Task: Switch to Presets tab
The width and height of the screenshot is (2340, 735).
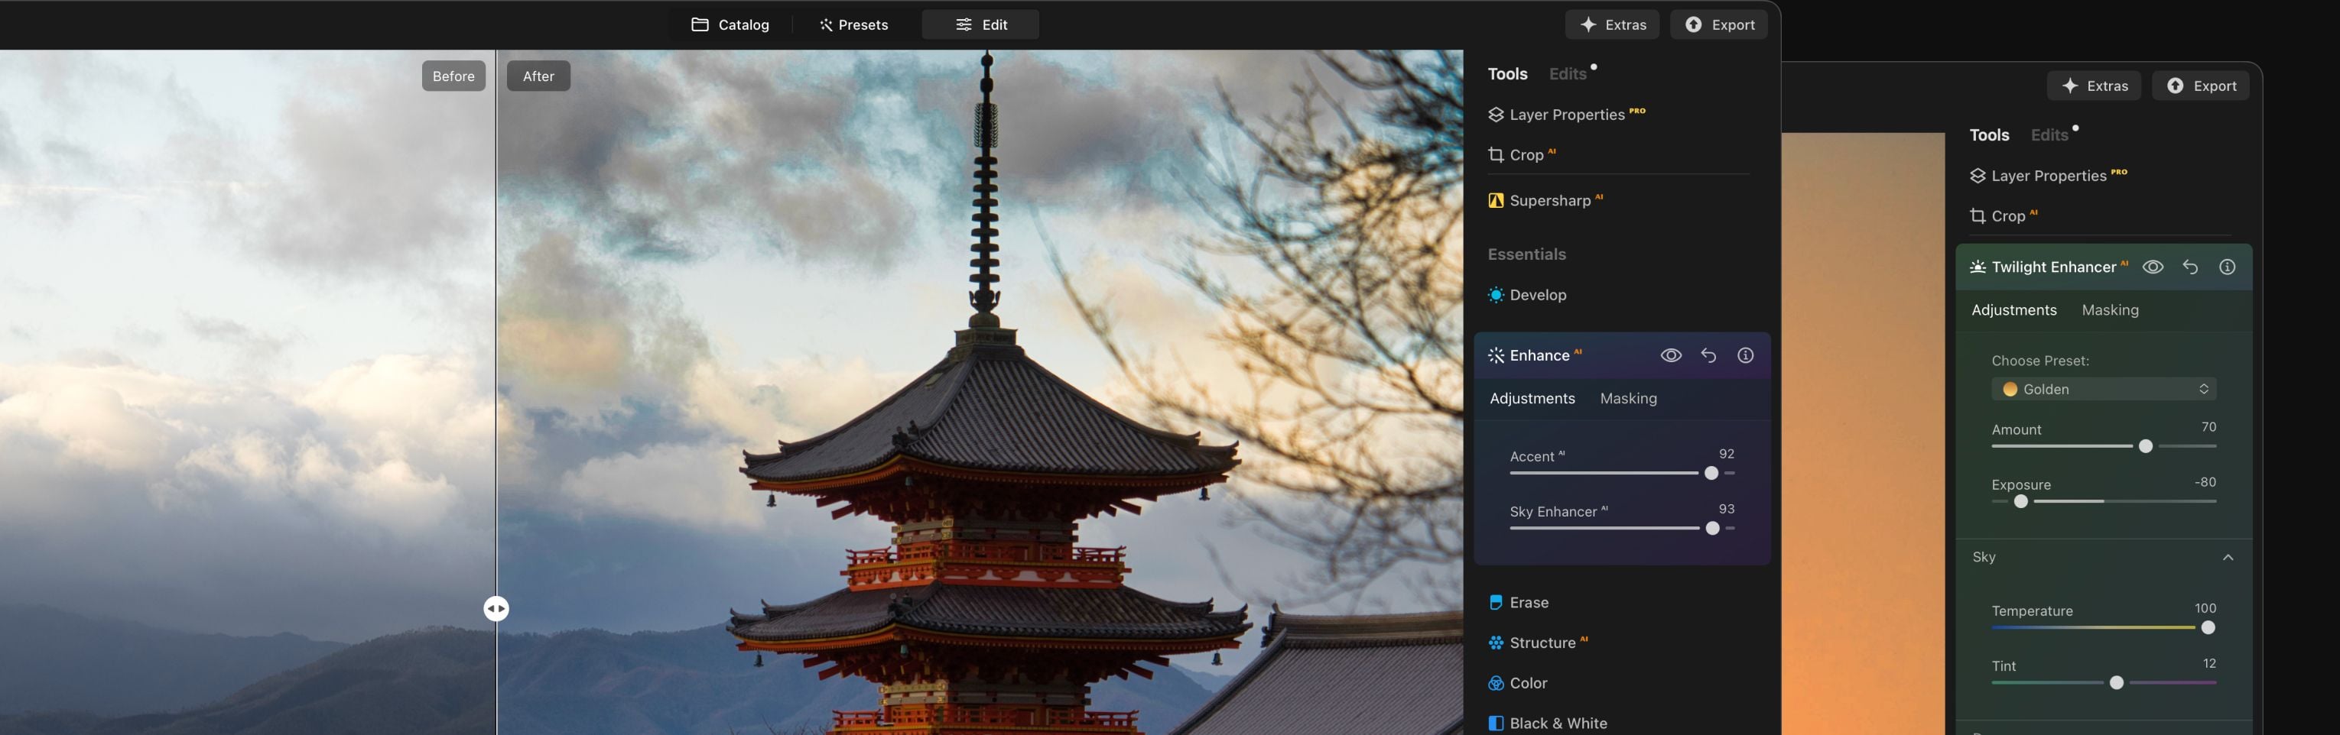Action: (854, 24)
